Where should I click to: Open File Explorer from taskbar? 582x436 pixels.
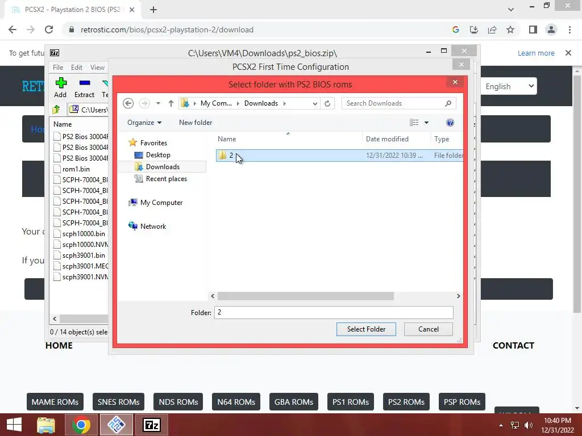point(46,425)
